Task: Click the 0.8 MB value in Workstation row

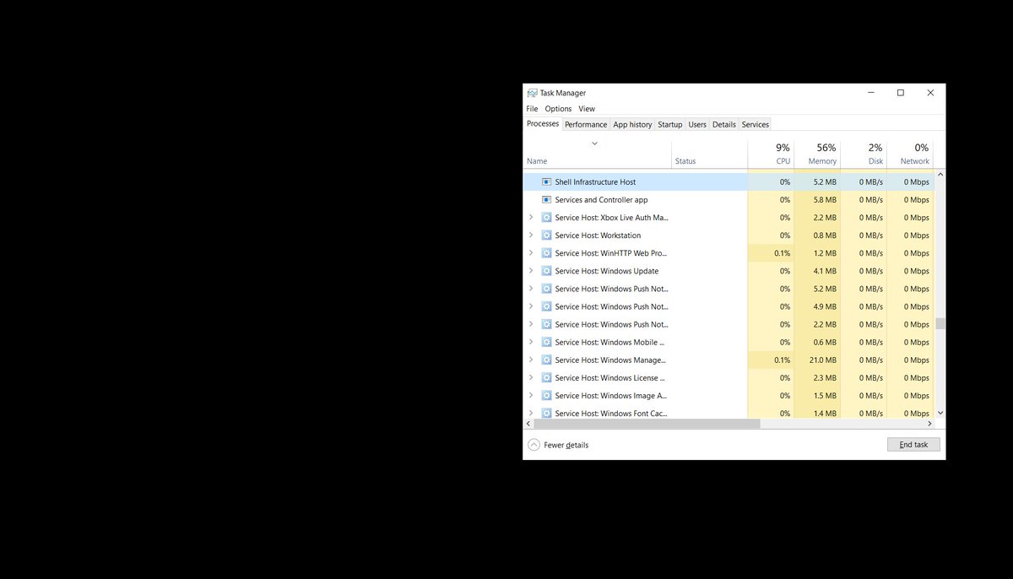Action: tap(825, 236)
